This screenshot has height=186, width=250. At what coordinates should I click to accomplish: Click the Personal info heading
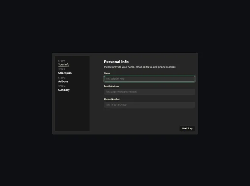(x=116, y=62)
